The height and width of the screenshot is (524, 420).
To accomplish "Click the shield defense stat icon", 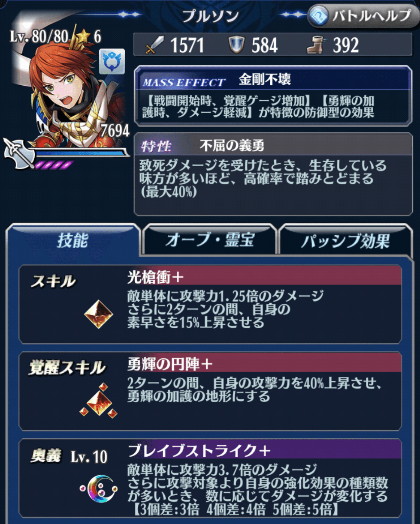I will coord(236,45).
